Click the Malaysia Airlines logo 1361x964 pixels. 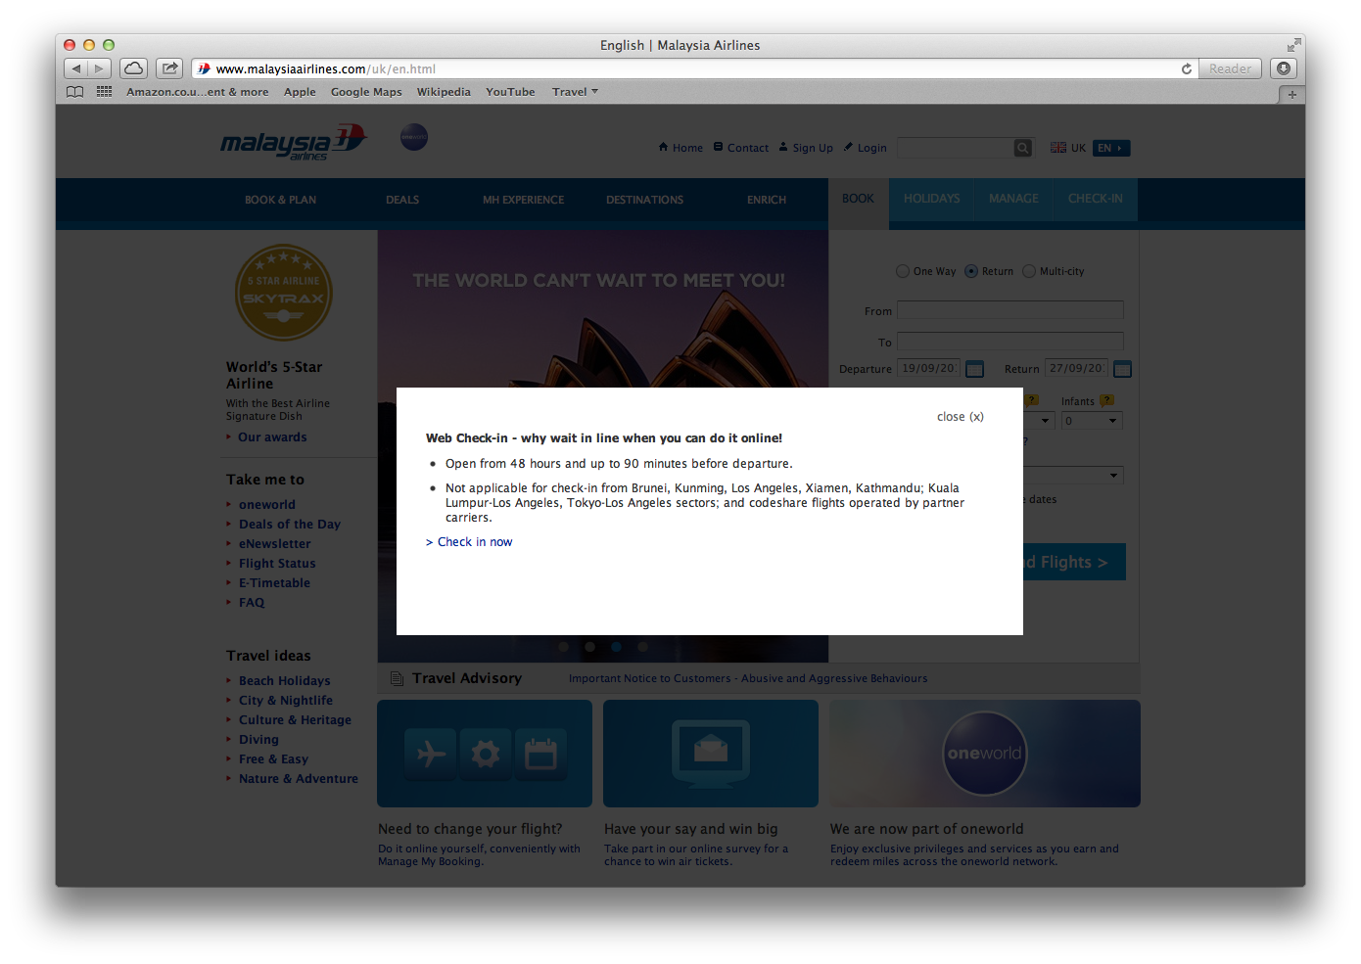(293, 142)
